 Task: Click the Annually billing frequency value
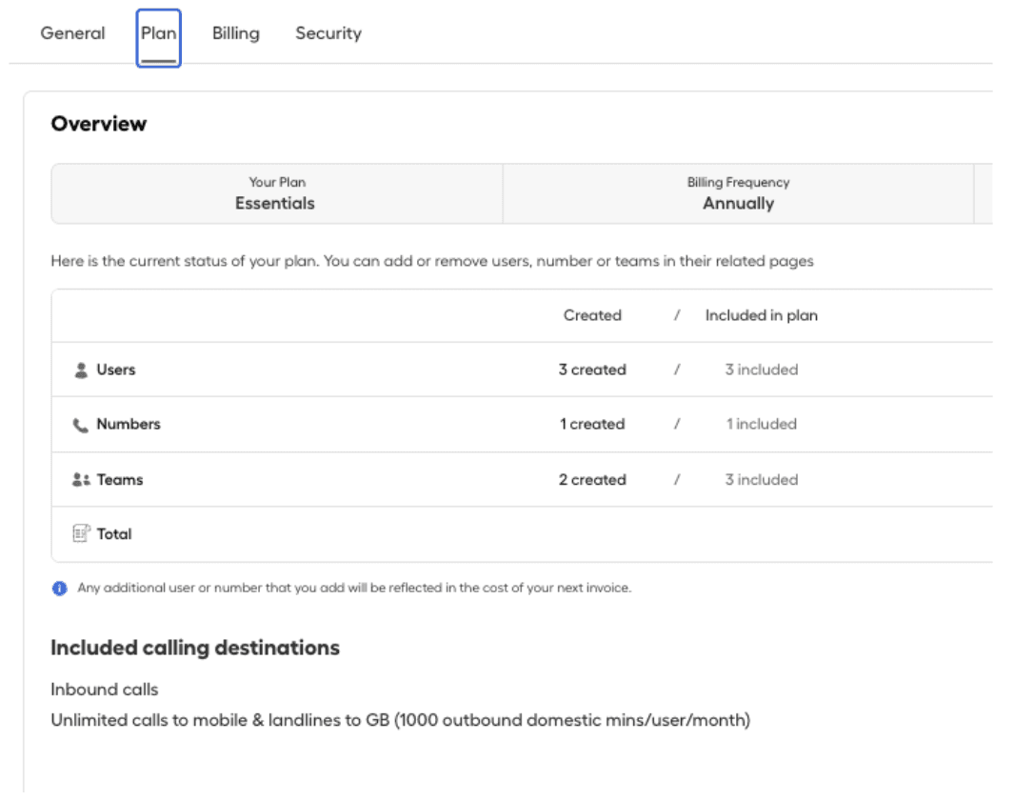click(739, 203)
